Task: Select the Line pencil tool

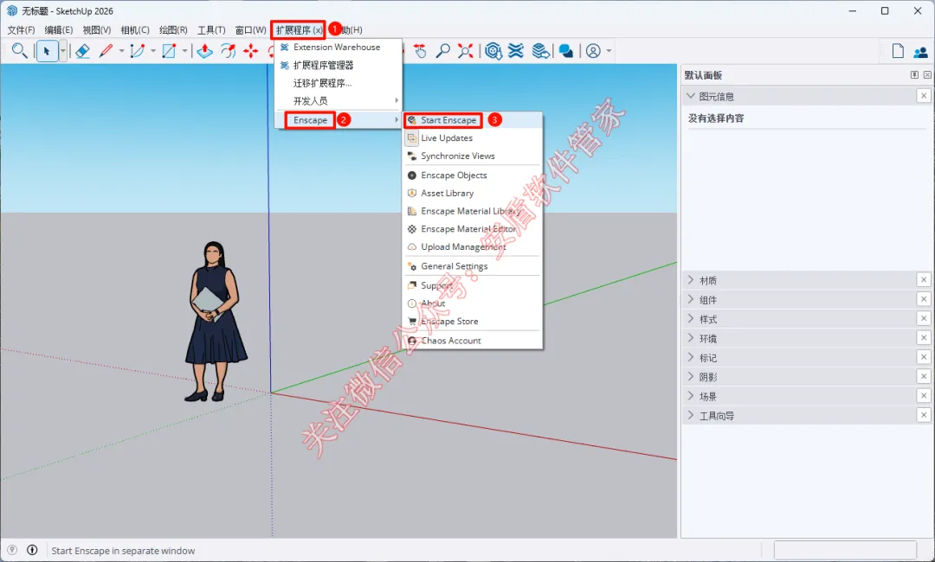Action: [106, 51]
